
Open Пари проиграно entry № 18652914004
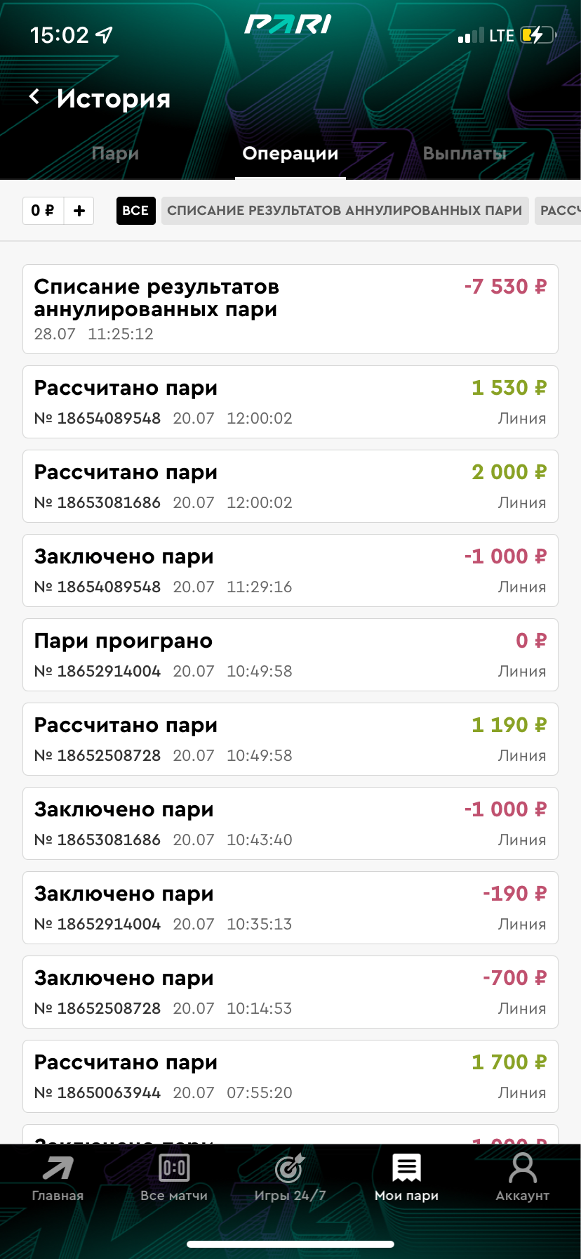click(290, 655)
